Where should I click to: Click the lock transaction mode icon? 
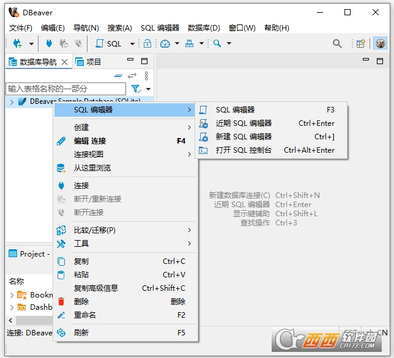[147, 43]
